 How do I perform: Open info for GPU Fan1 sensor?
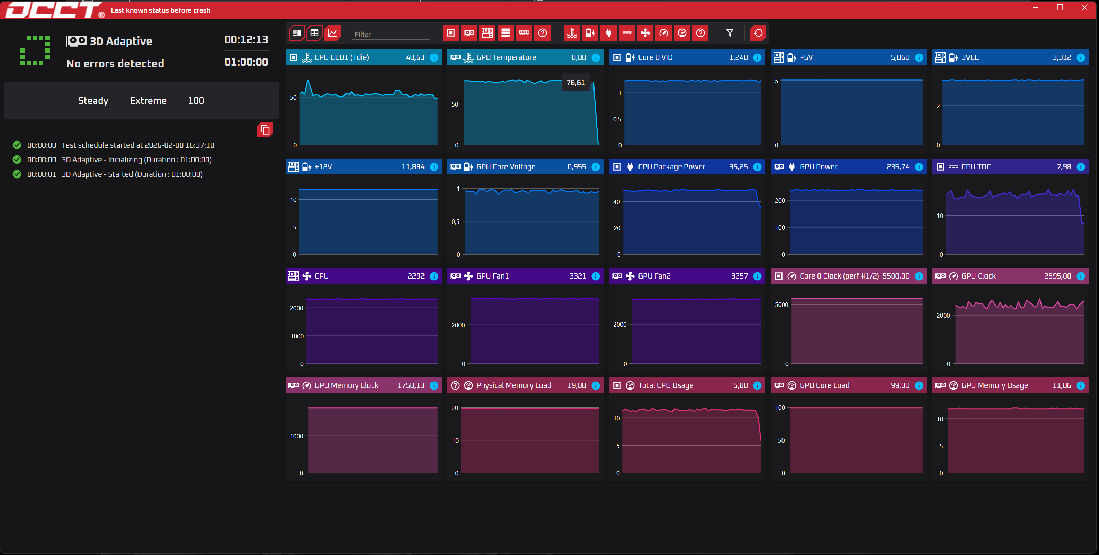pyautogui.click(x=596, y=276)
